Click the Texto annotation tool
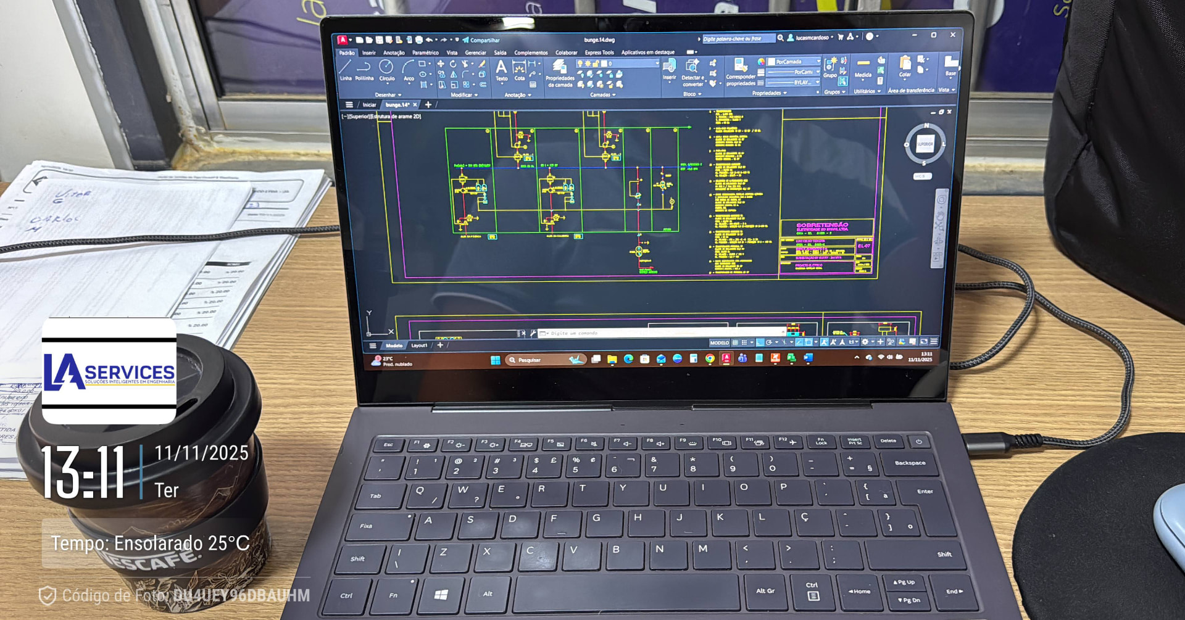1185x620 pixels. (501, 70)
